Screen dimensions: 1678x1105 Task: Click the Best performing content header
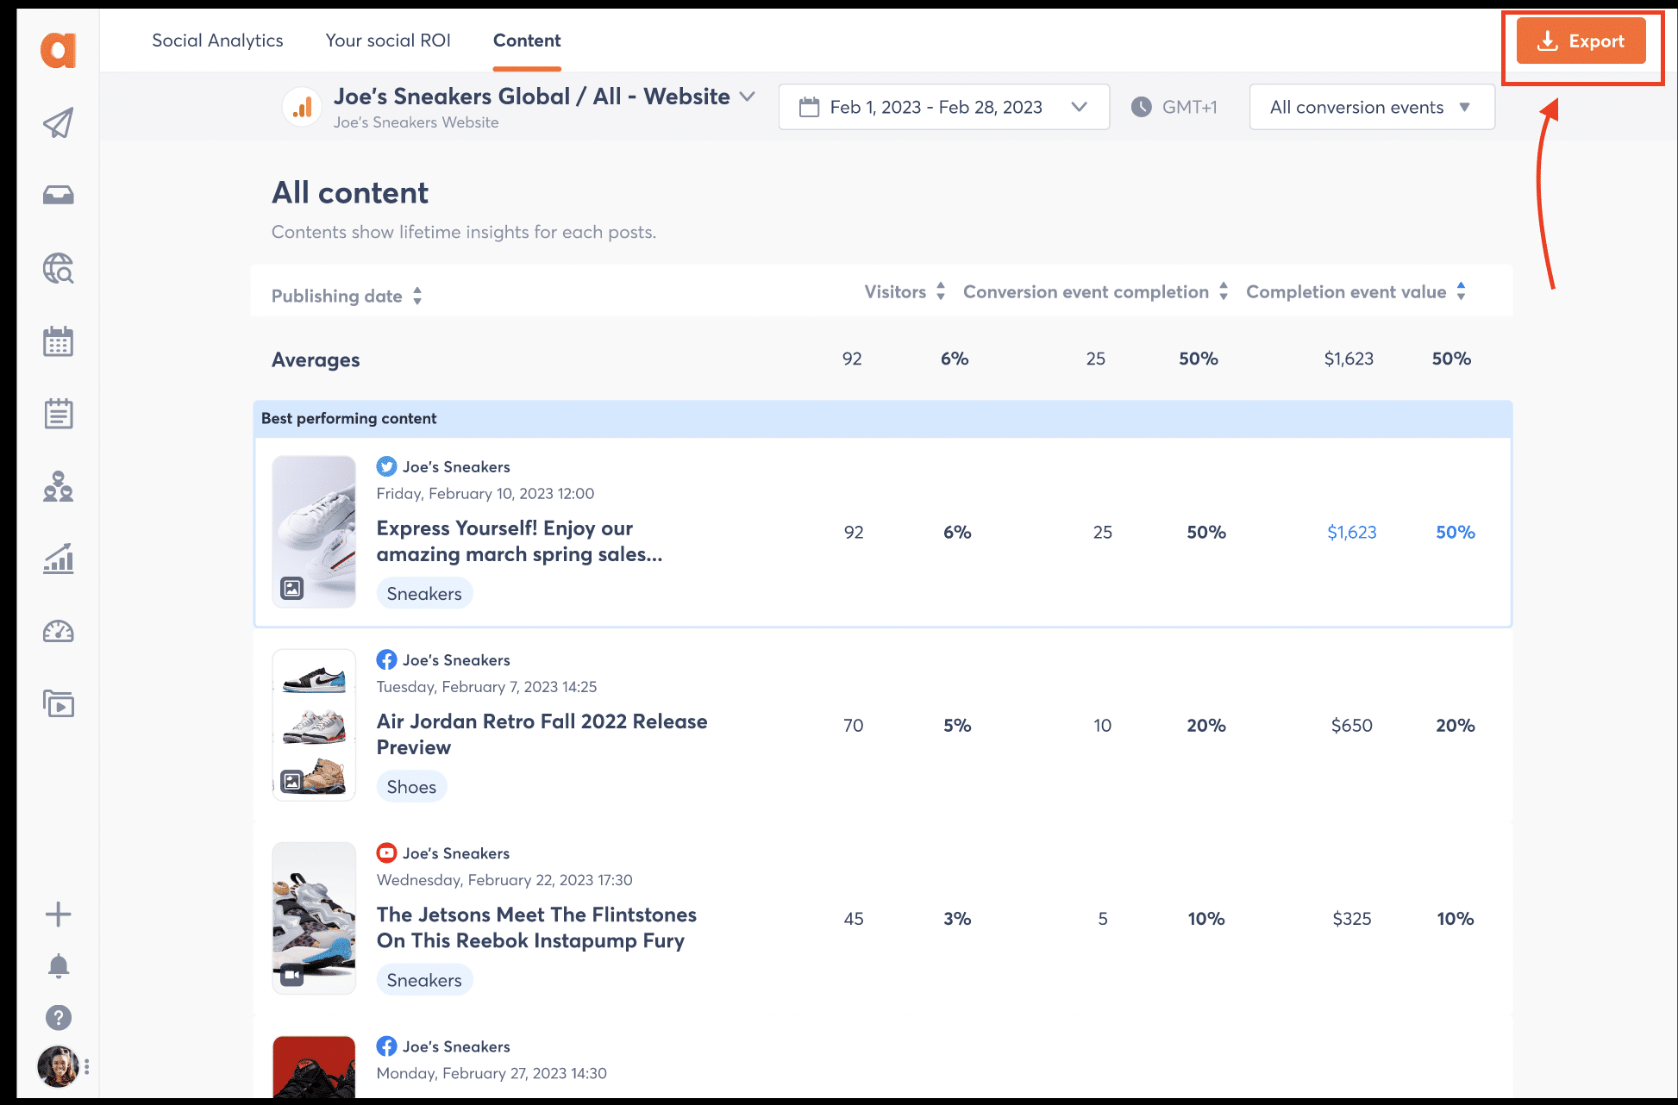click(x=349, y=418)
